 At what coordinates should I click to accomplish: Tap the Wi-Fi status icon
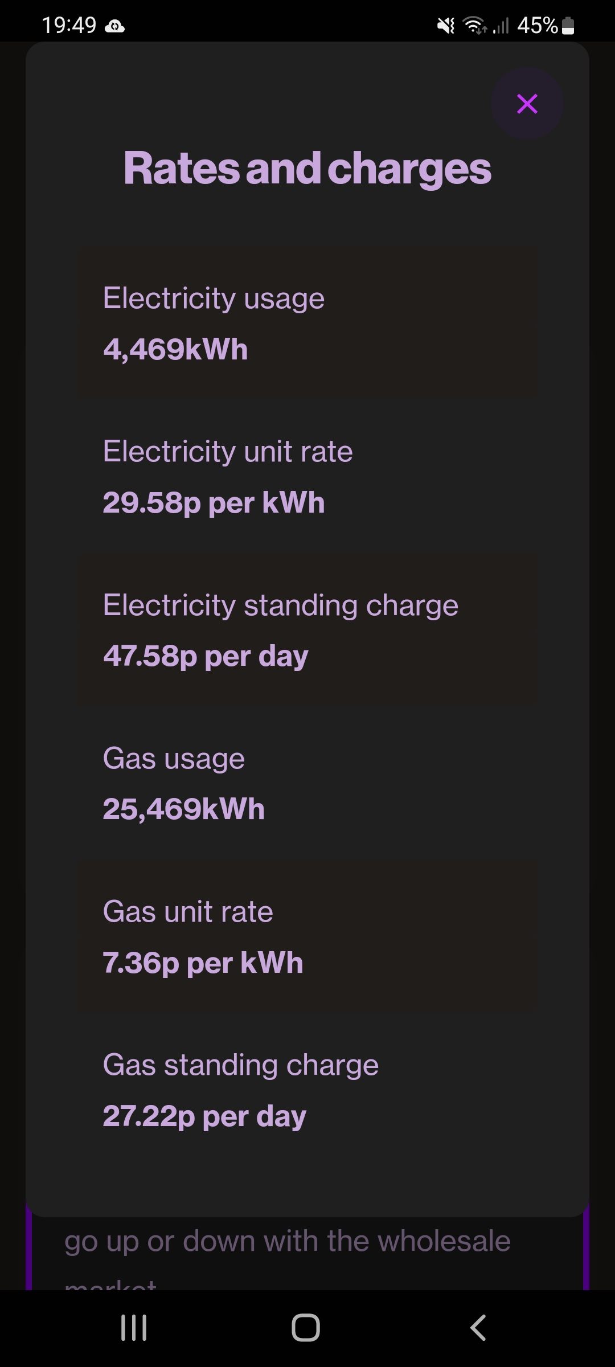(474, 26)
